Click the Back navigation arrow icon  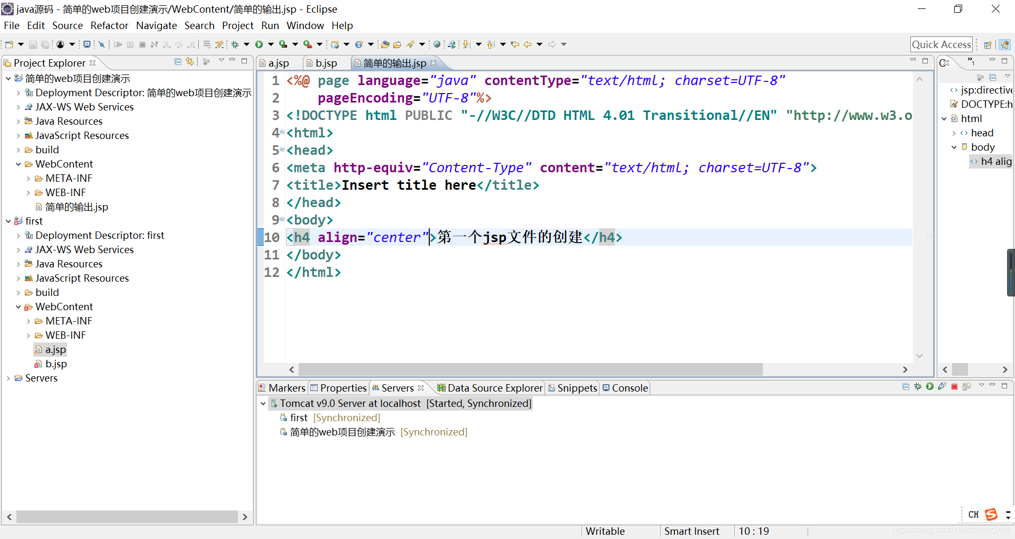click(528, 44)
